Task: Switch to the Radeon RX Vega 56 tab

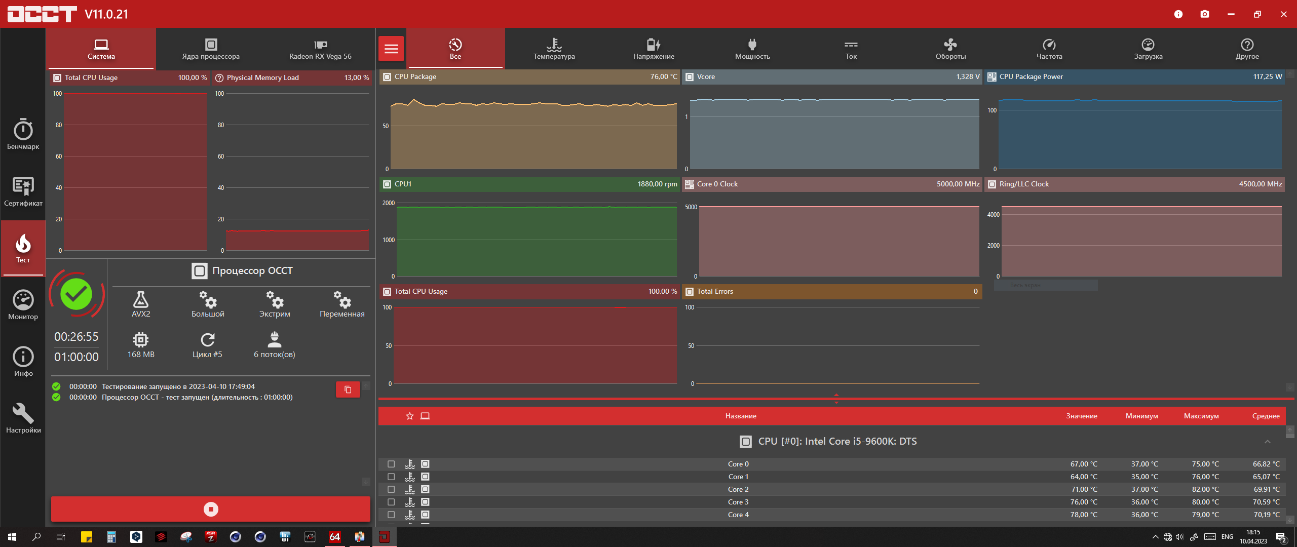Action: 320,49
